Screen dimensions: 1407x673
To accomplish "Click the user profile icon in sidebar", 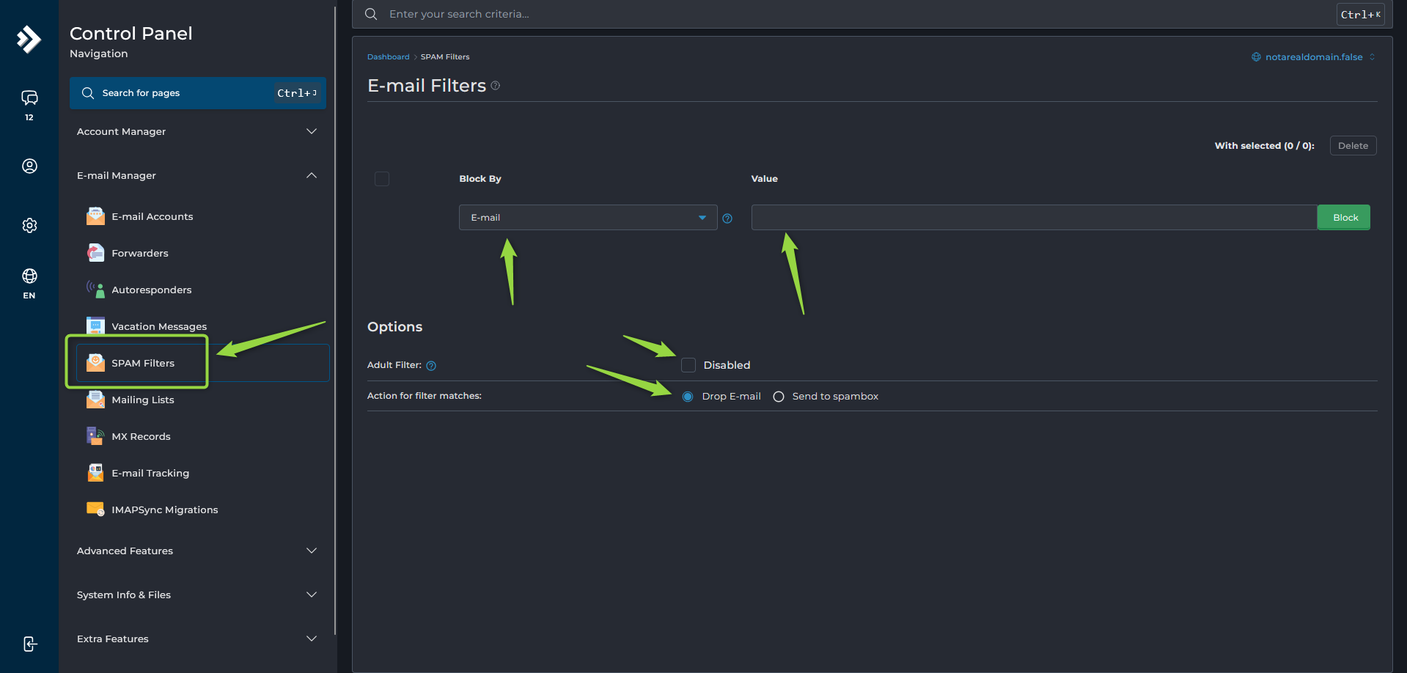I will 29,166.
